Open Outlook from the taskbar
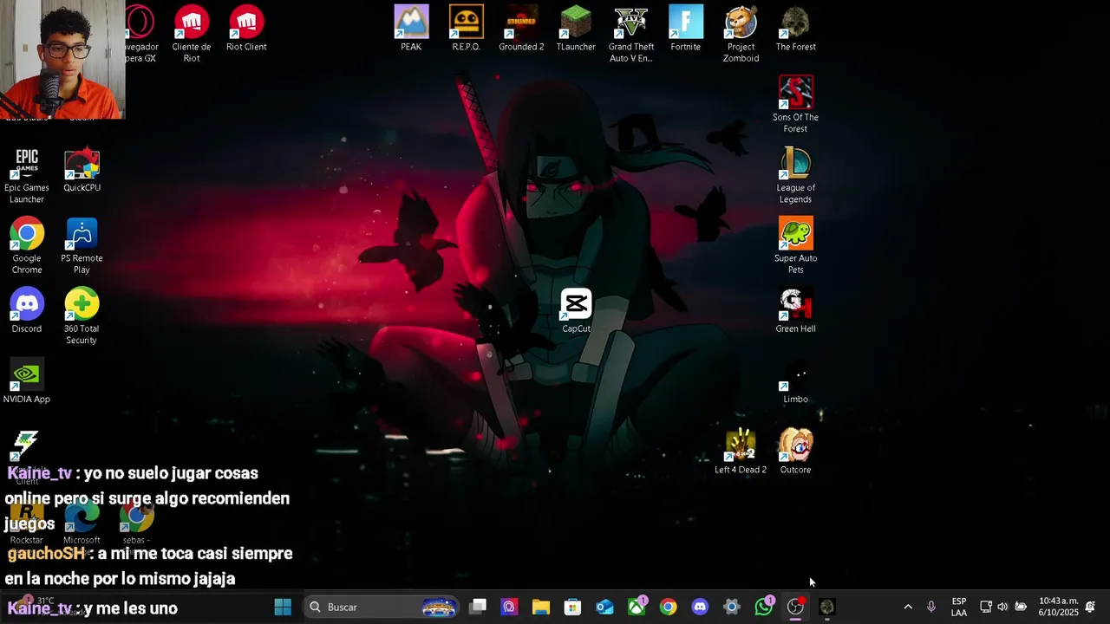Image resolution: width=1110 pixels, height=624 pixels. [x=604, y=607]
